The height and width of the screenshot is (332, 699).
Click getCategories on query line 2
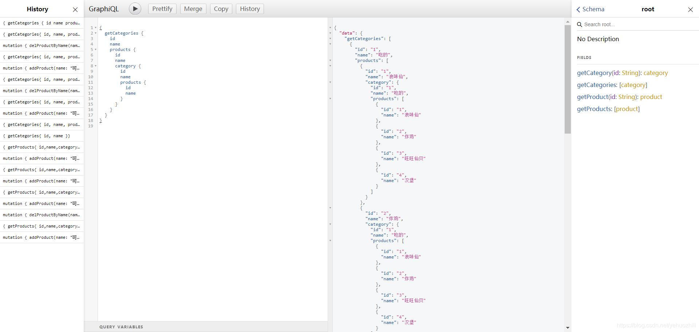tap(121, 33)
